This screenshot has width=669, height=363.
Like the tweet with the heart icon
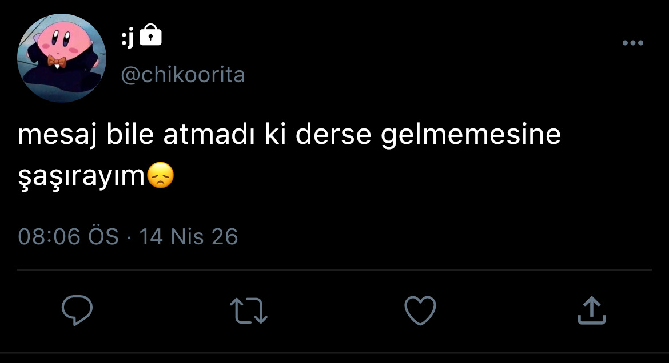pos(420,310)
